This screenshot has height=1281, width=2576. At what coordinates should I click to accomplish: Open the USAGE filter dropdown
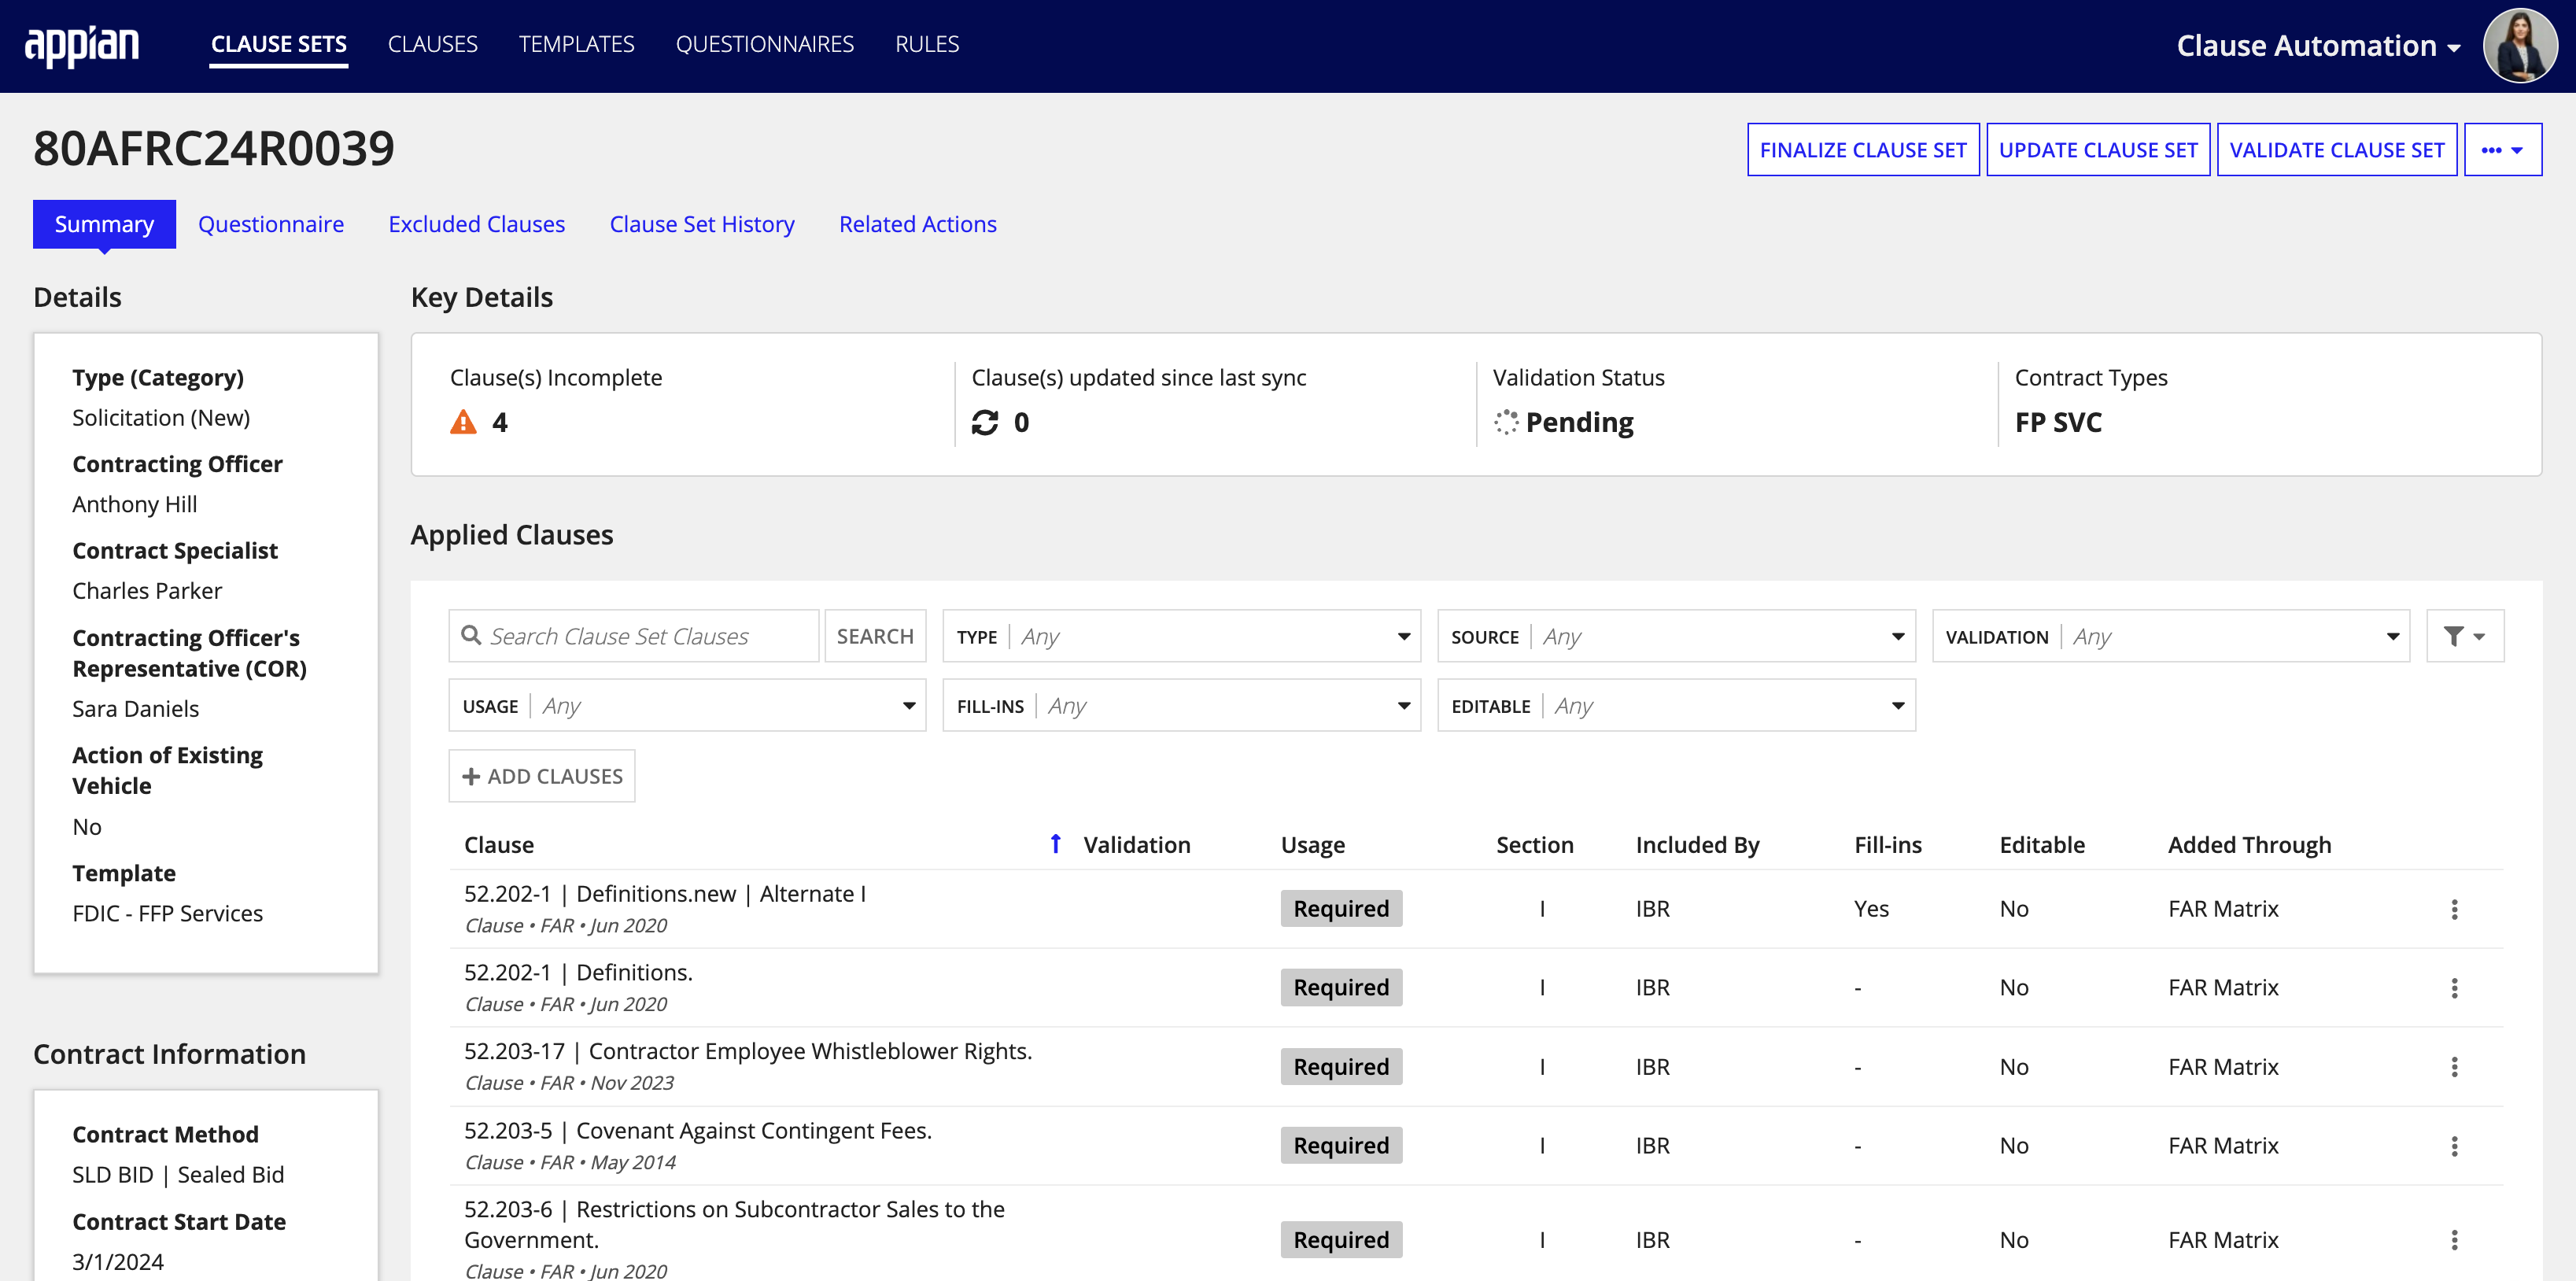coord(687,706)
